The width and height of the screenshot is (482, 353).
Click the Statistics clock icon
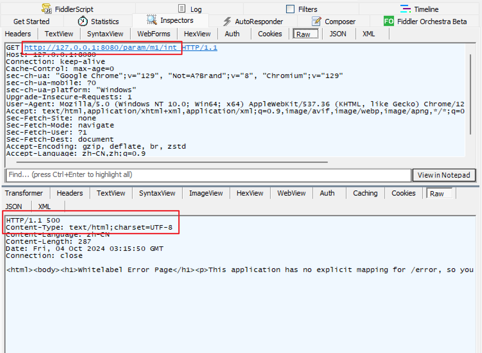83,21
